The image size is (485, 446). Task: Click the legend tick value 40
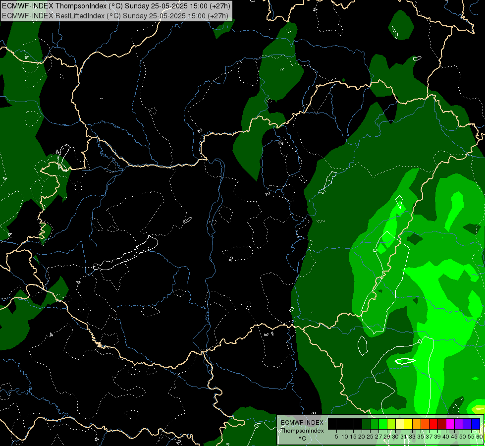click(446, 437)
